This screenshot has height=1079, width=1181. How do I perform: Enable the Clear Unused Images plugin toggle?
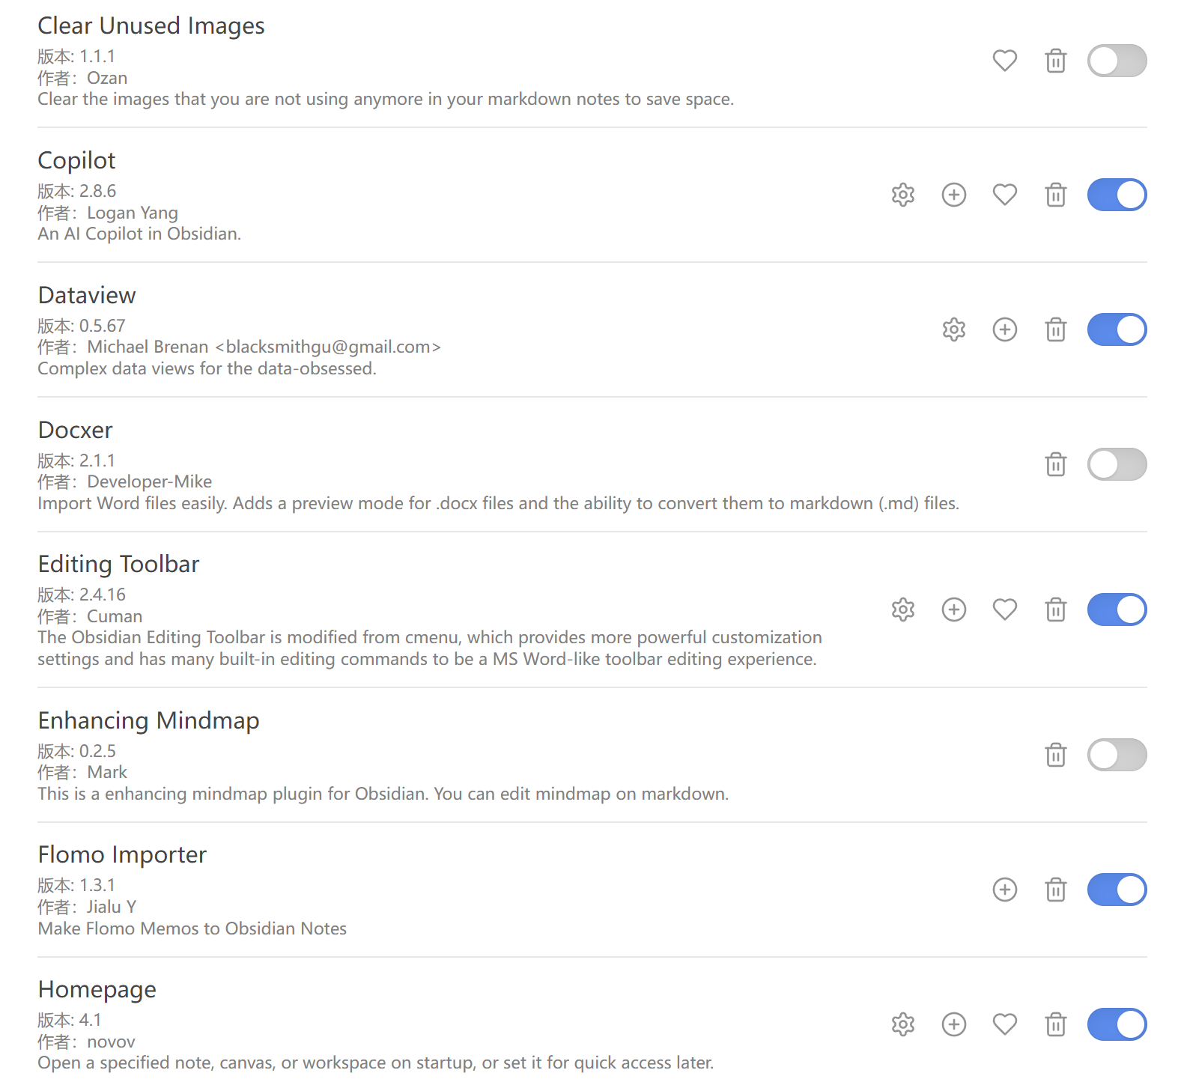(1117, 61)
